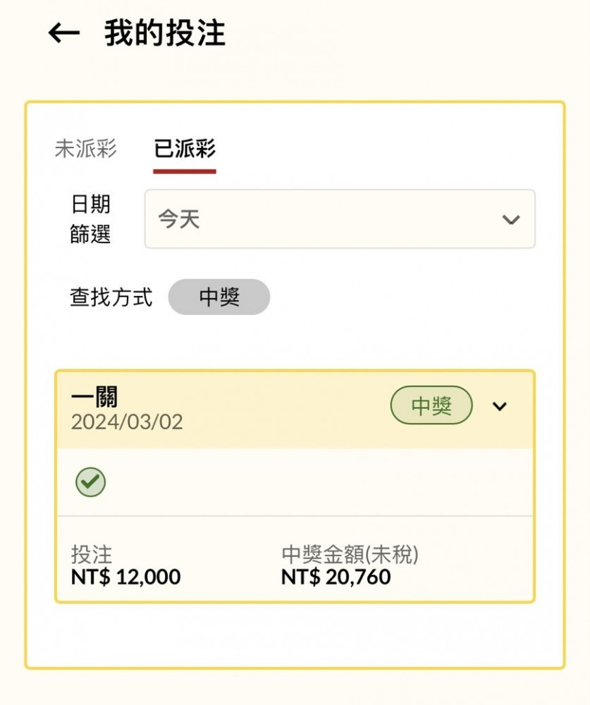Viewport: 590px width, 705px height.
Task: Click the 查找方式 label
Action: pos(111,298)
